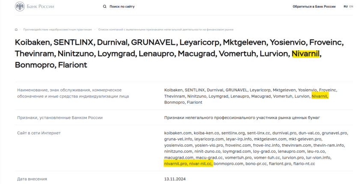The width and height of the screenshot is (364, 184).
Task: Click the 'Сайт в сети Интернет' label
Action: (x=39, y=133)
